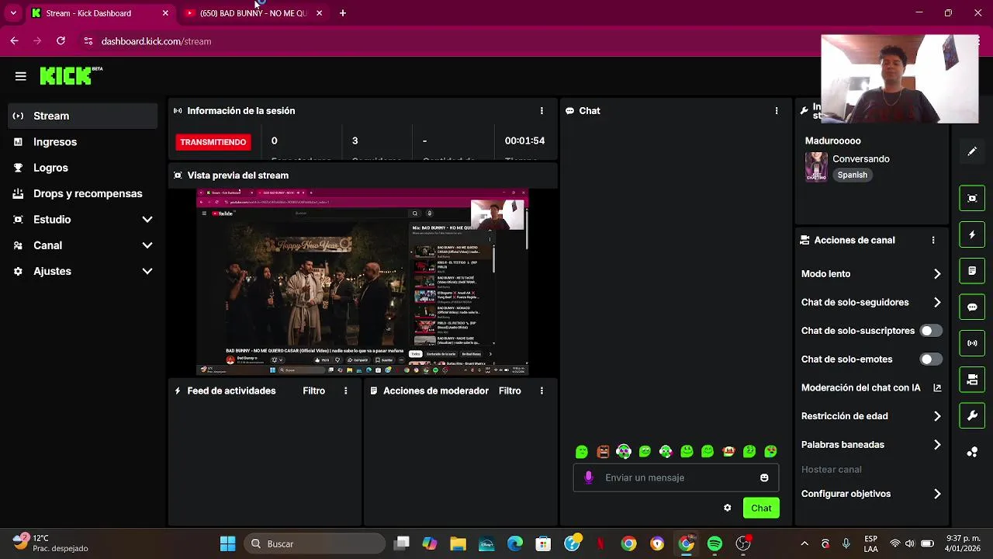
Task: Click the Windows Start button
Action: (x=227, y=543)
